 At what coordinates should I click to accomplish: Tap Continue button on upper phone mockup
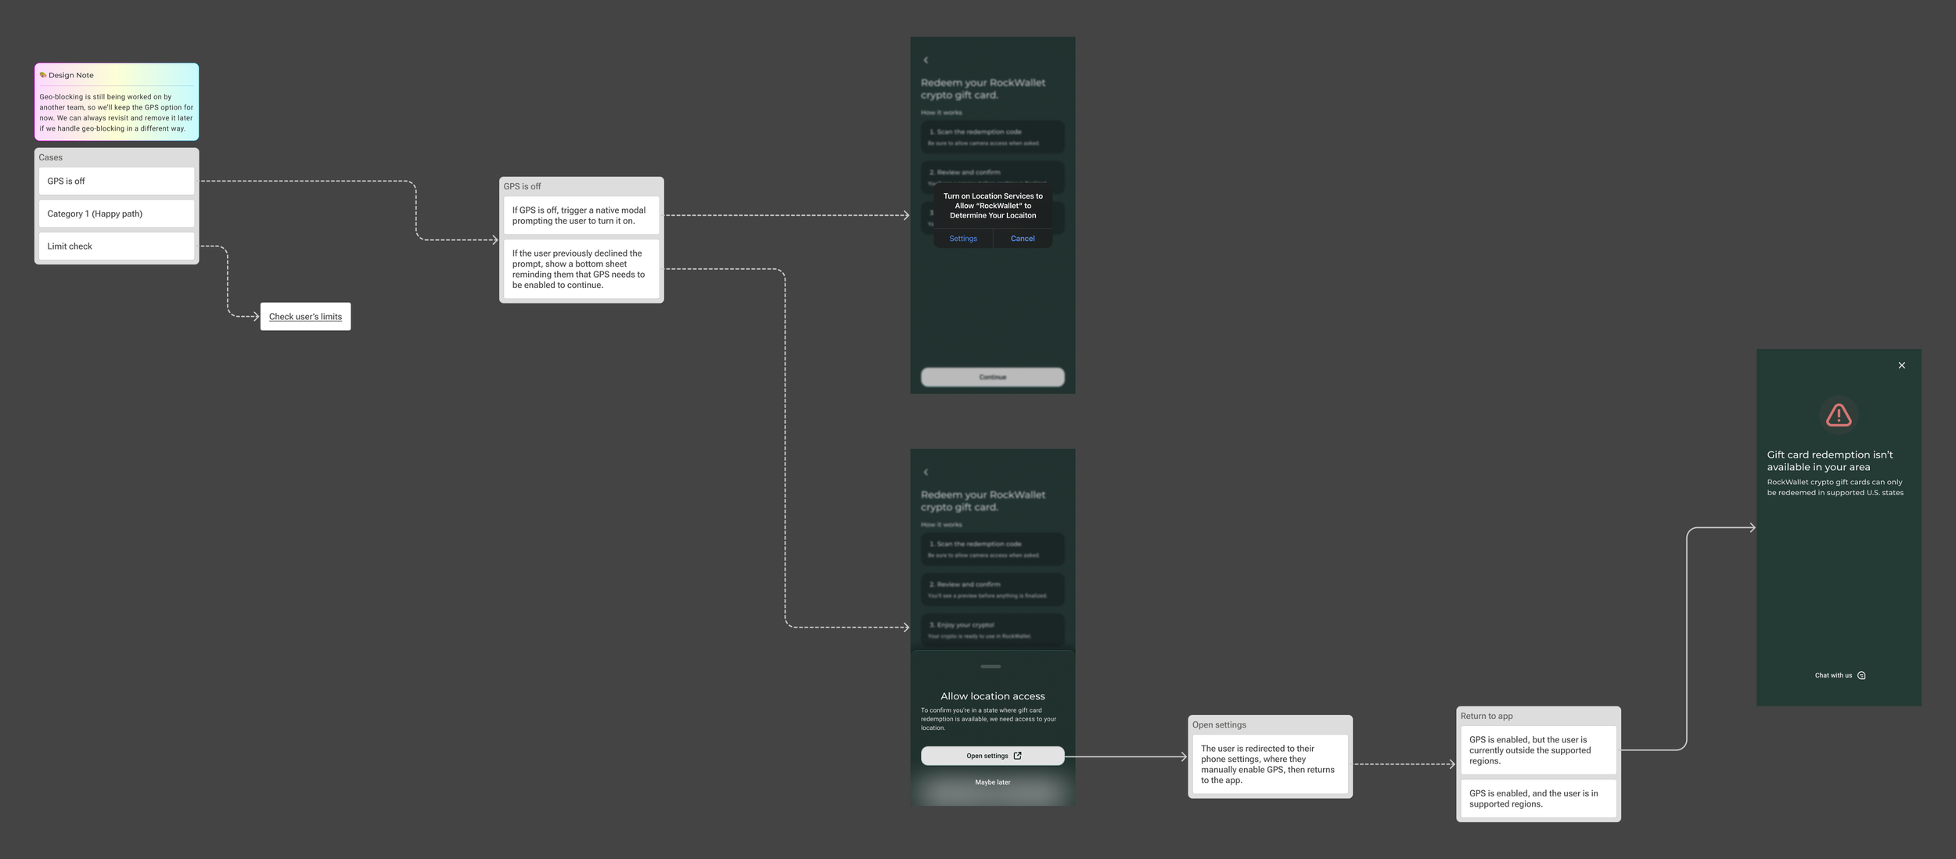(x=992, y=377)
